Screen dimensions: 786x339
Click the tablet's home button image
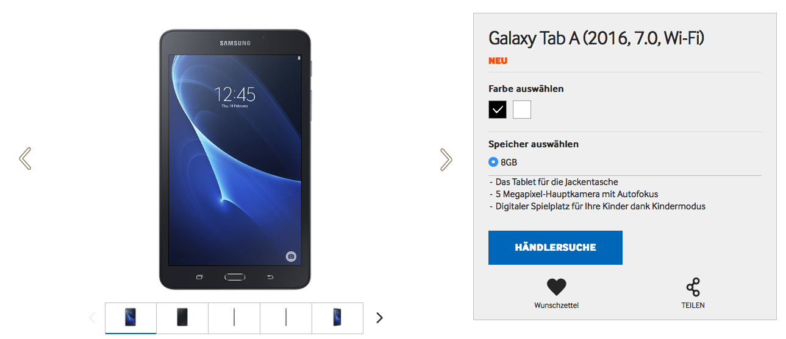point(235,278)
